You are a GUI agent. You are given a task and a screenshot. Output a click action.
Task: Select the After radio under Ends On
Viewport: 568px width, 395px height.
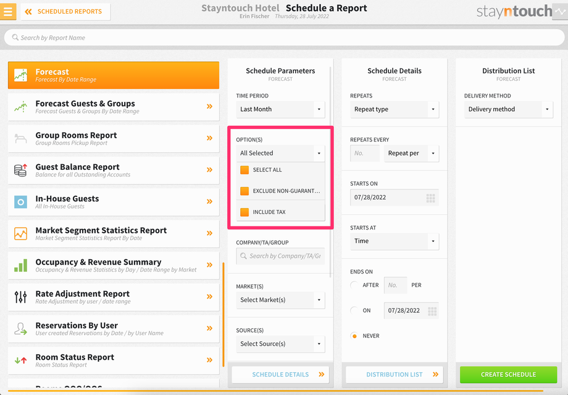point(354,285)
